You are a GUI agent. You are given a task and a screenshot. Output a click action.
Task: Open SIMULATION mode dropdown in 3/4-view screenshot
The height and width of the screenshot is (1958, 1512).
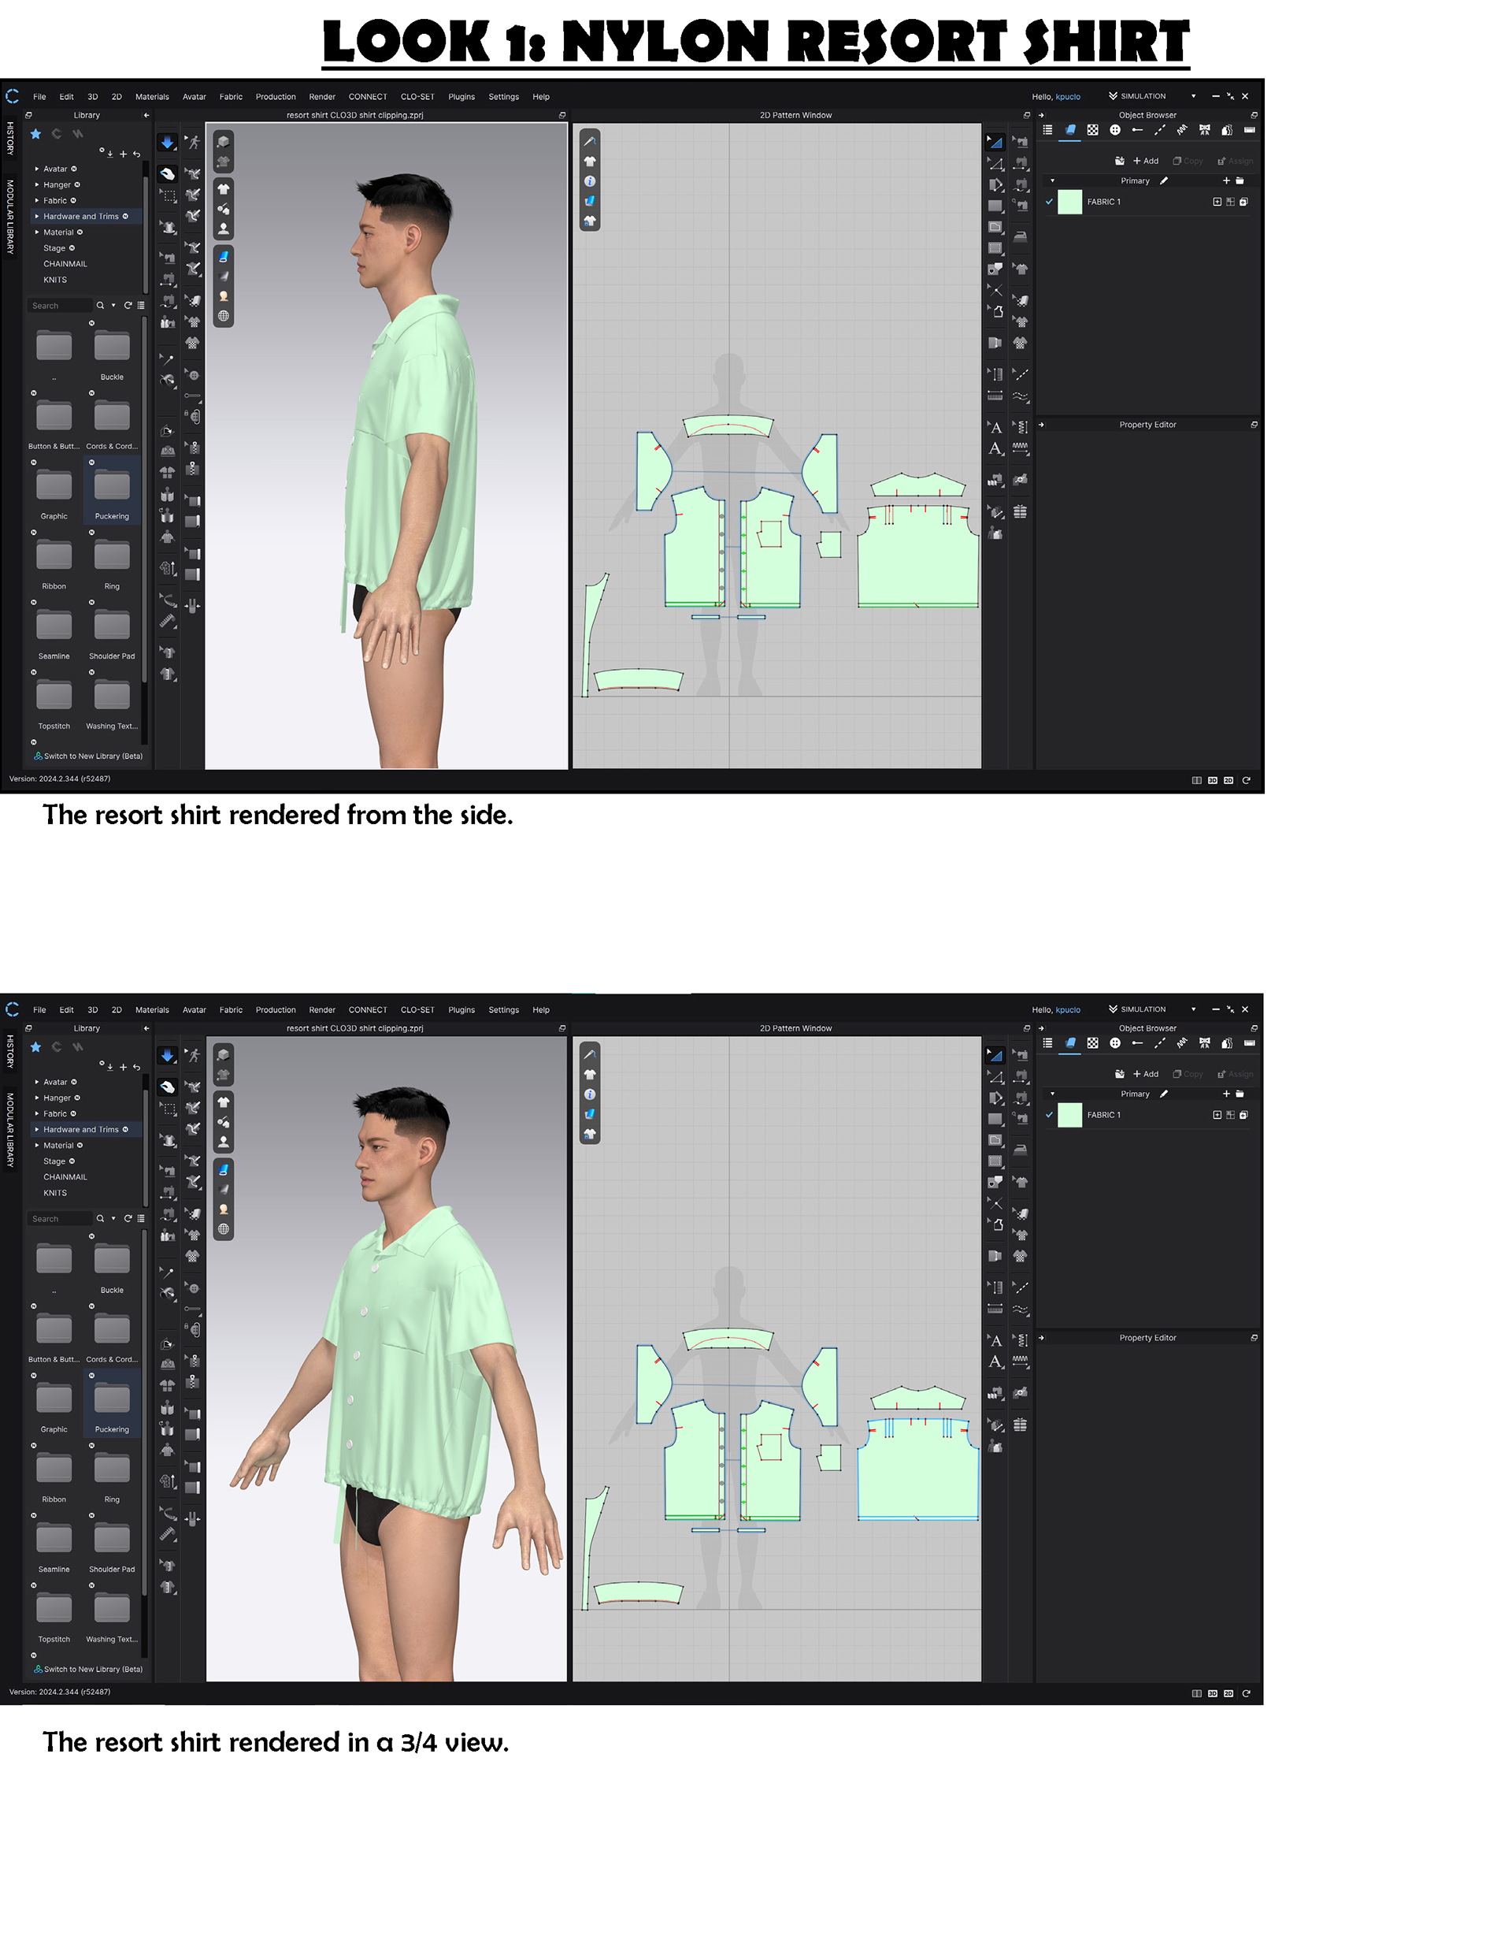[x=1193, y=1009]
